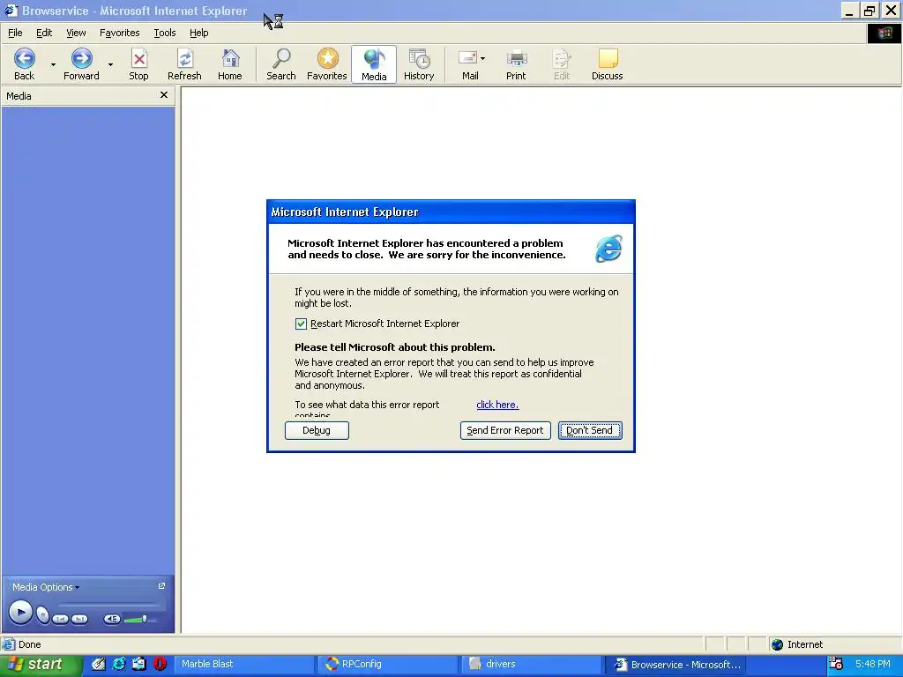903x677 pixels.
Task: Launch Opera from quick launch
Action: pyautogui.click(x=160, y=665)
